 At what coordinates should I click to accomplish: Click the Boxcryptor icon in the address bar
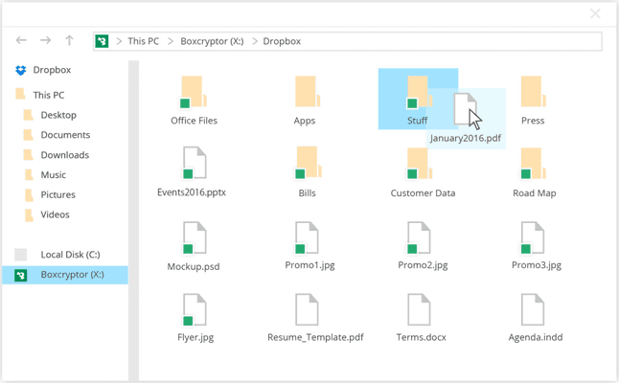point(103,41)
